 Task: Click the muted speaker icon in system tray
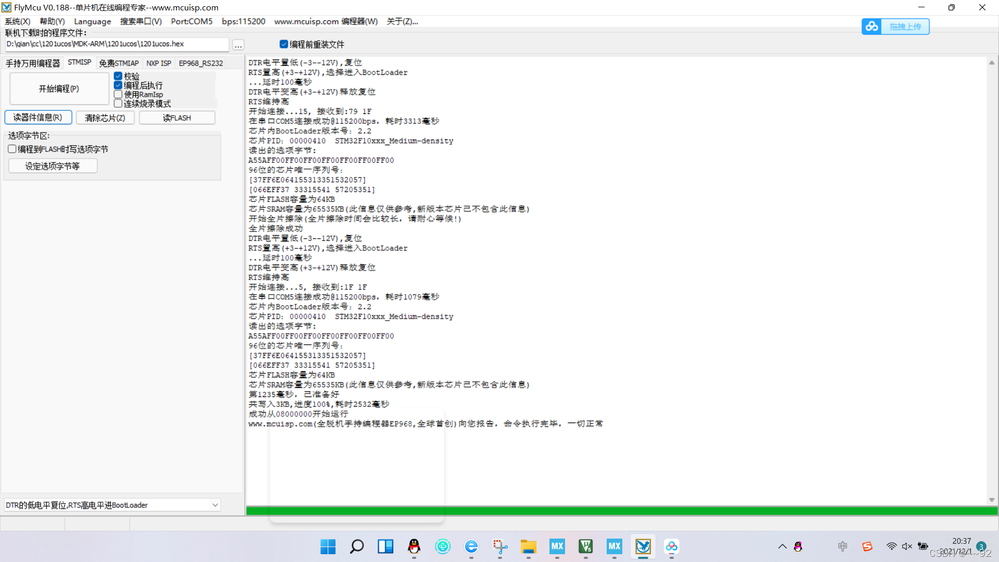907,546
